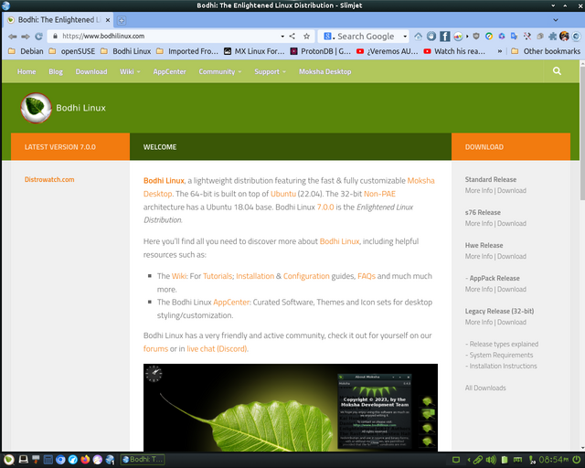Click the browser forward arrow

pyautogui.click(x=26, y=37)
